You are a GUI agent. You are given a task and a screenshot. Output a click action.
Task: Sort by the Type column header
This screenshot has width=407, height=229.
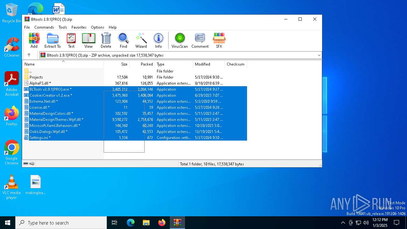tap(174, 64)
